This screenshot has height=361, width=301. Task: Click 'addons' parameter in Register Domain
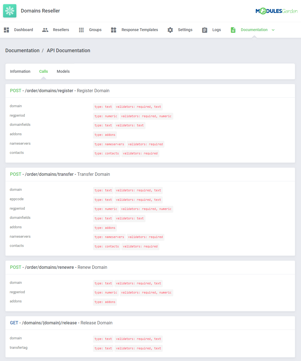(16, 134)
